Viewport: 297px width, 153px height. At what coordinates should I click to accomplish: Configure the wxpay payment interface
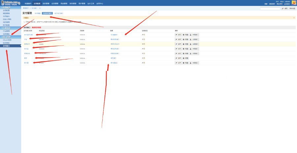coord(185,44)
